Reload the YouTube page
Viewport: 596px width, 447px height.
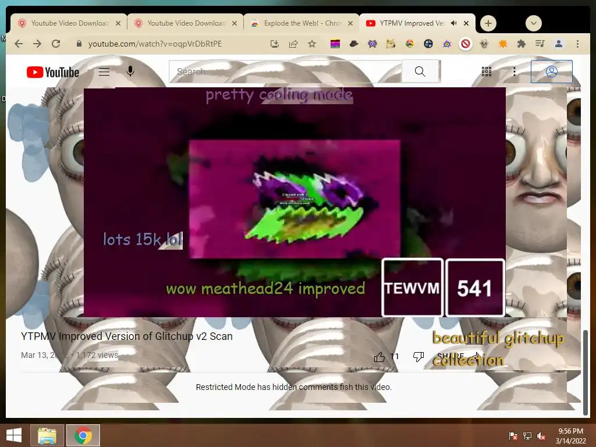56,44
